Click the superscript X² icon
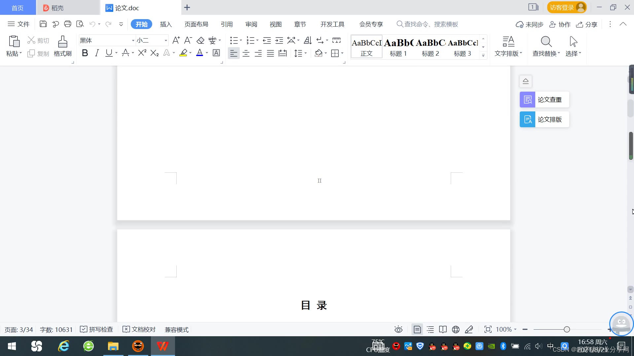Viewport: 634px width, 356px height. coord(142,53)
